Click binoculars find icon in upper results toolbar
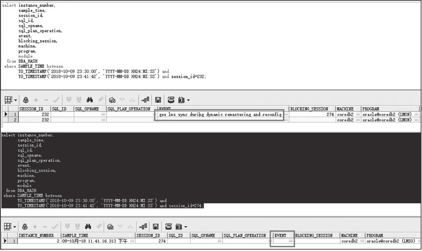 pos(90,100)
